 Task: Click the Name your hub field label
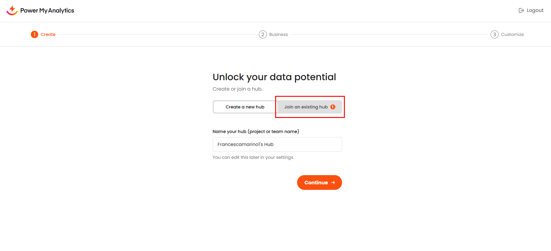click(256, 131)
